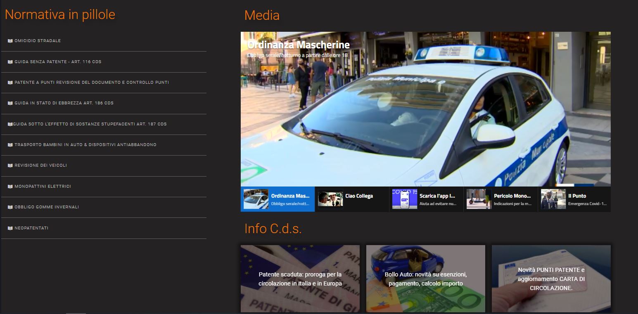
Task: Open Trasporto Bambini in Auto link
Action: click(85, 145)
